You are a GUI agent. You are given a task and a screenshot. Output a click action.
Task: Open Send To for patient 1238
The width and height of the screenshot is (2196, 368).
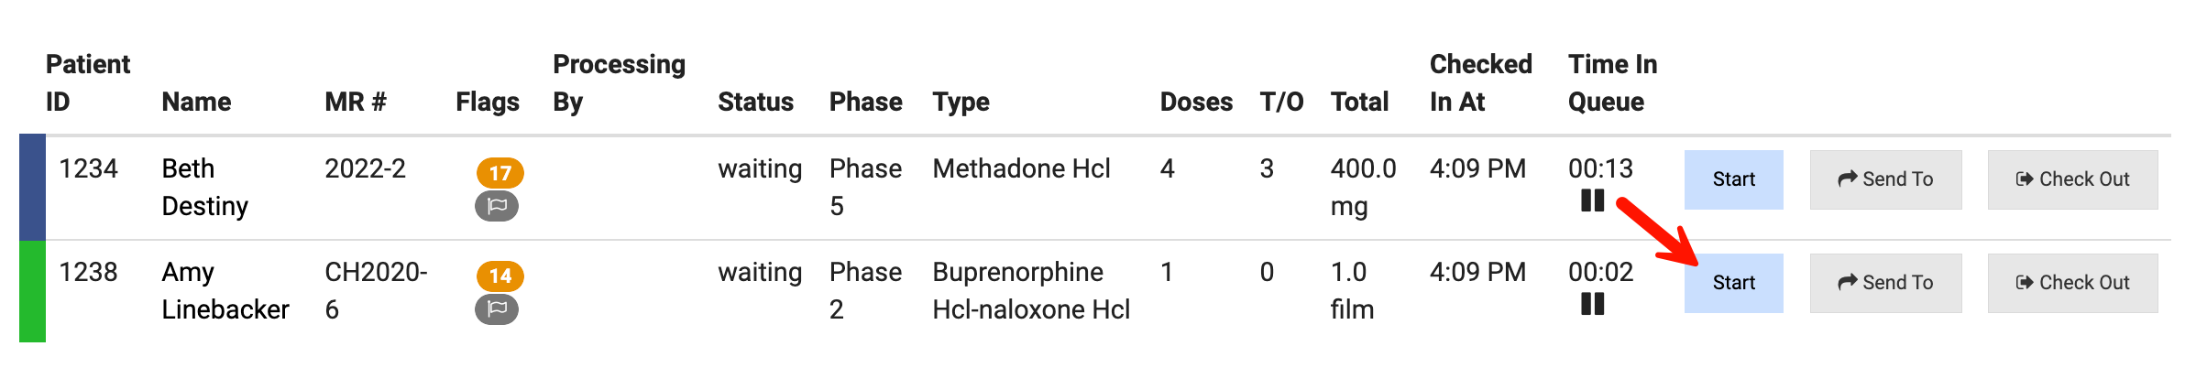(1885, 283)
